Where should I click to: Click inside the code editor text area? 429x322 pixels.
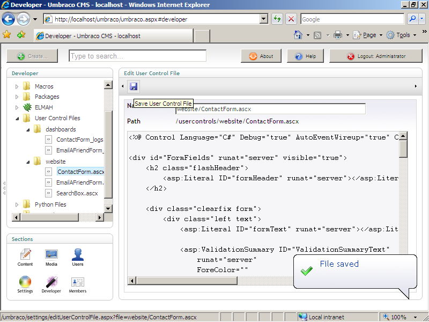coord(263,204)
